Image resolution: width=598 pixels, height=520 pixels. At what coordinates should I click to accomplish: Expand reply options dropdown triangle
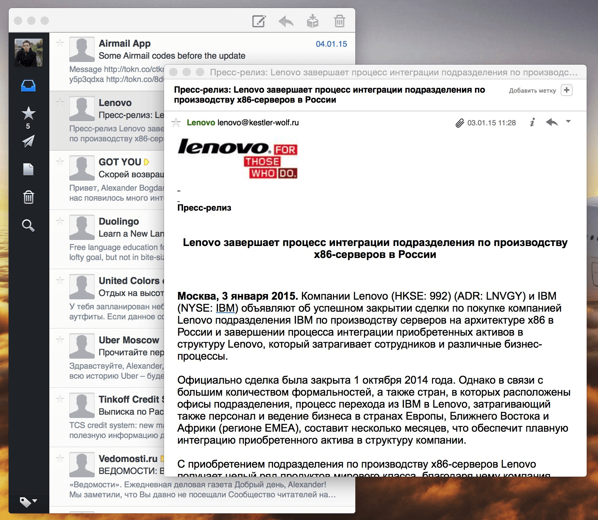coord(568,121)
